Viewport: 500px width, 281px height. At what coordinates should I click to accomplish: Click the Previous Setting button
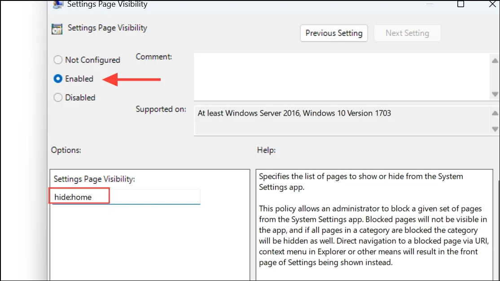(x=334, y=33)
